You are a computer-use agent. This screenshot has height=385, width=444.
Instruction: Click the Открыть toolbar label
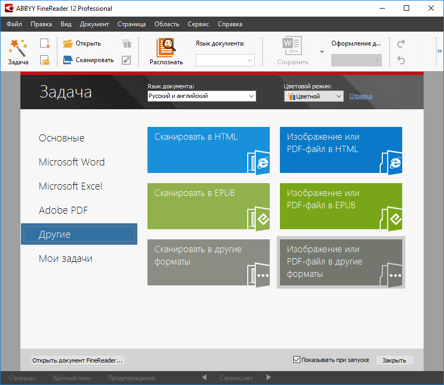[x=88, y=43]
